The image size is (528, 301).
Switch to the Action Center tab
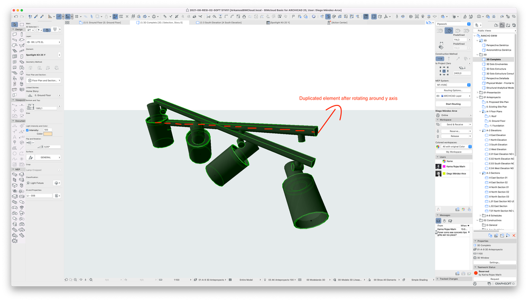click(x=337, y=23)
